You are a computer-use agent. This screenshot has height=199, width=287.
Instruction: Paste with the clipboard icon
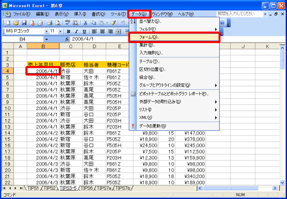(101, 22)
